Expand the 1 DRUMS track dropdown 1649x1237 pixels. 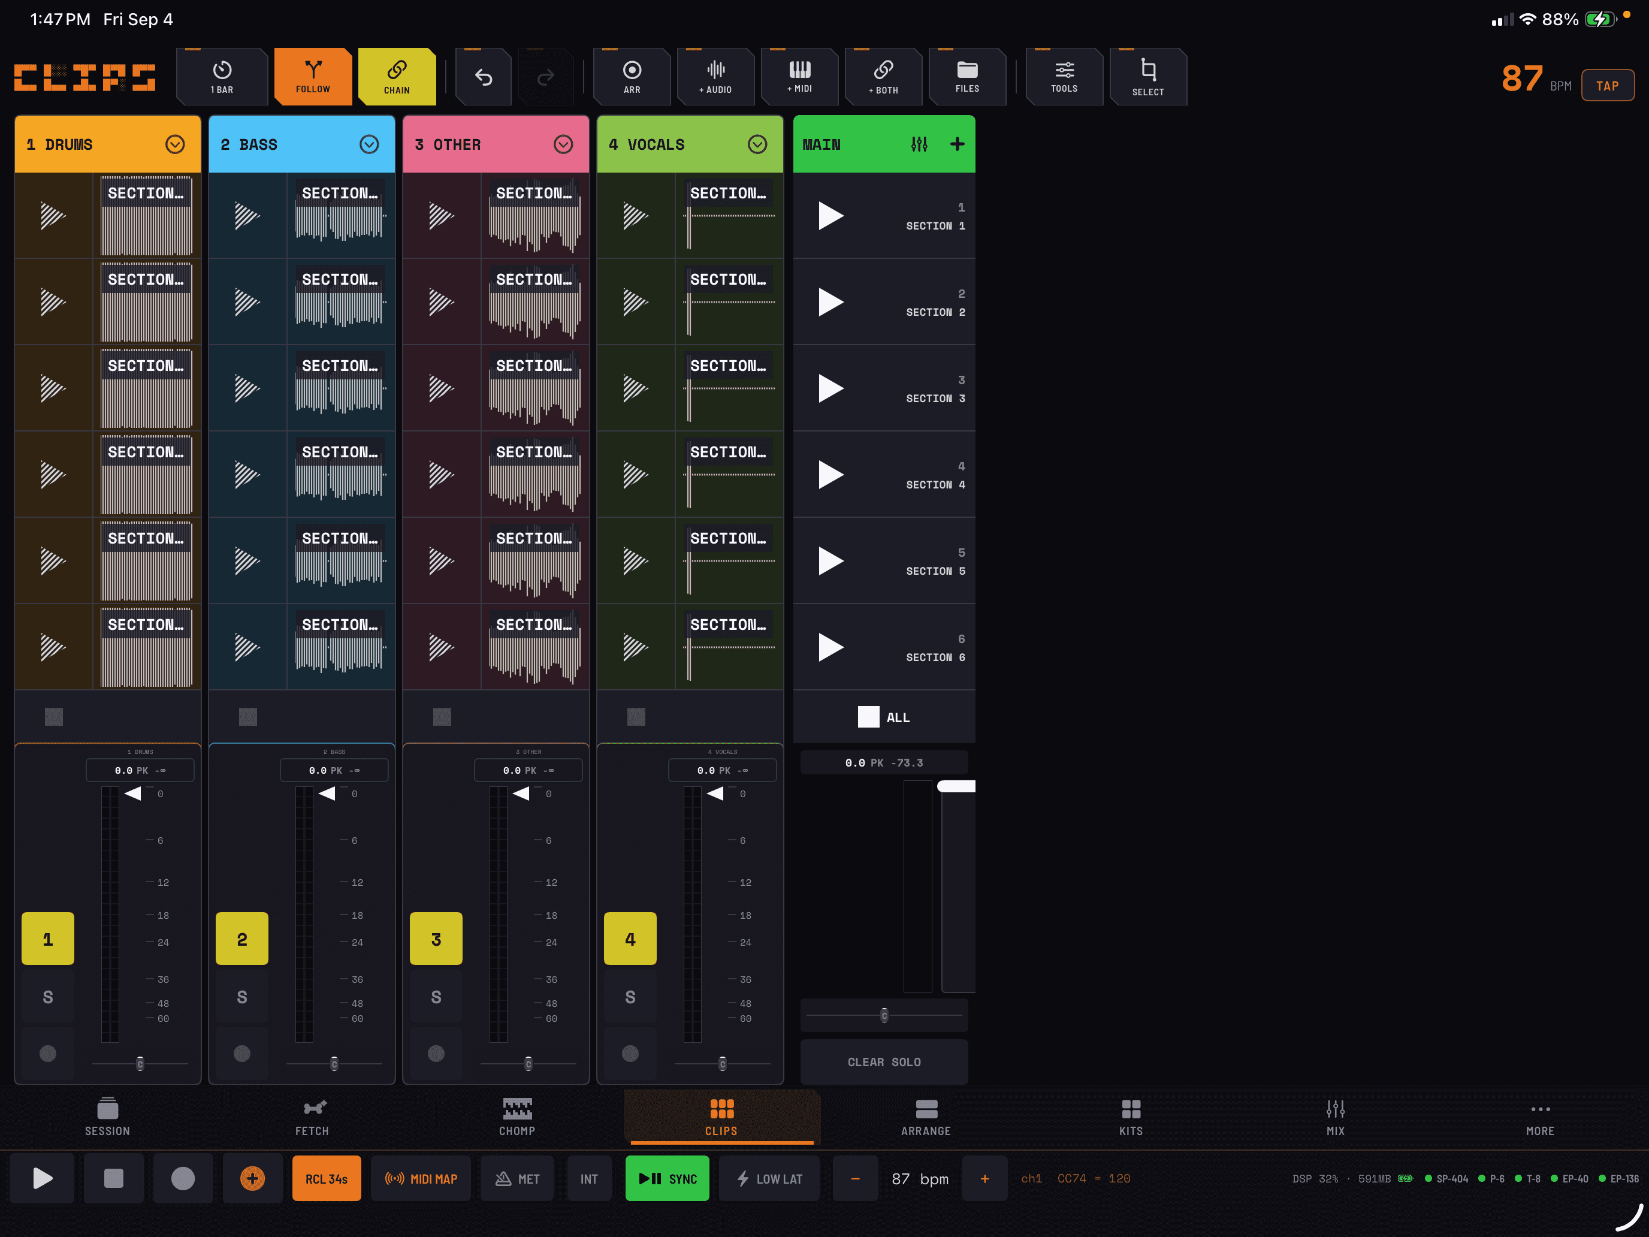pyautogui.click(x=175, y=144)
